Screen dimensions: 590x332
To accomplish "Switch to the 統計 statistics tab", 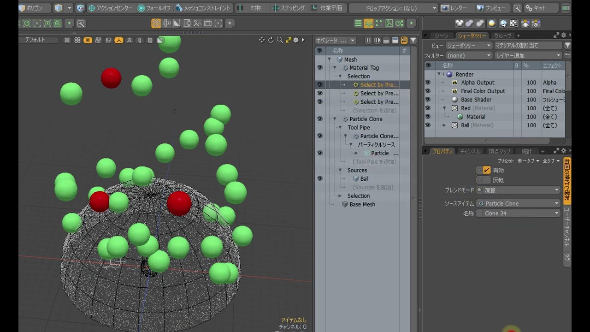I will click(x=526, y=151).
